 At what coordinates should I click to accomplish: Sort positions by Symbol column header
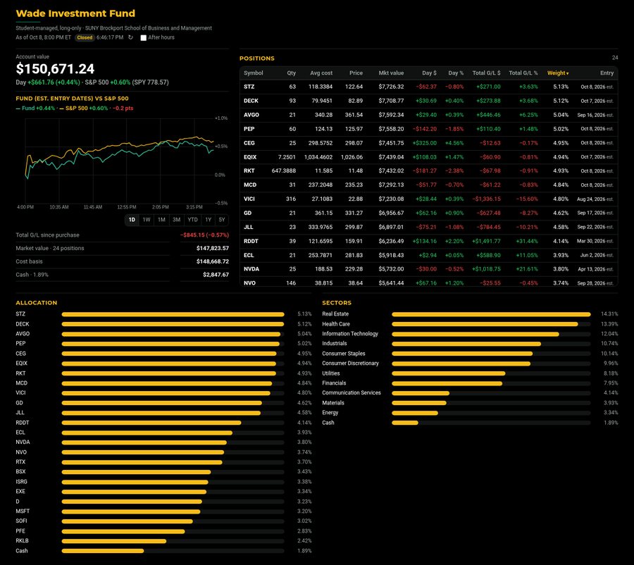(253, 73)
